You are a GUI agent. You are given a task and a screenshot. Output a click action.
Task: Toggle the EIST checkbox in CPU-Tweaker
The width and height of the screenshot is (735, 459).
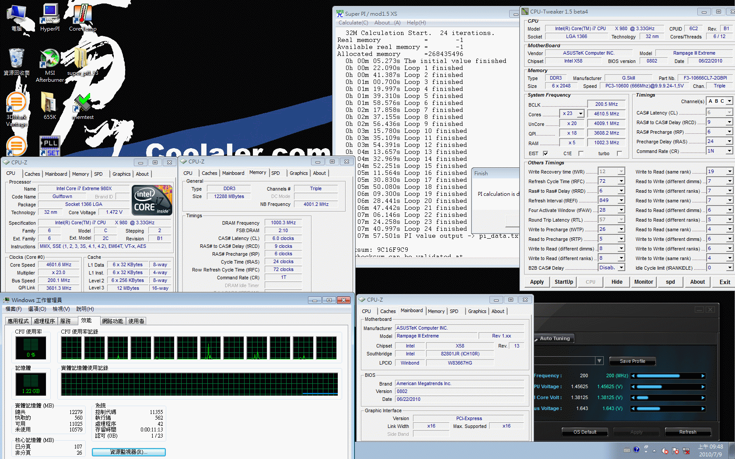click(x=546, y=153)
